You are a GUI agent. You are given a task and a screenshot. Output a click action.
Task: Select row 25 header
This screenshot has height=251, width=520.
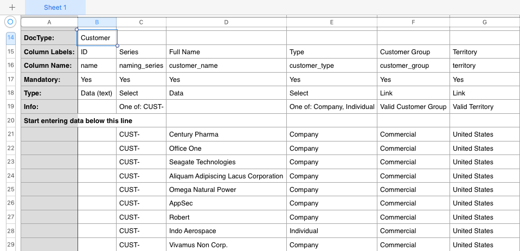coord(11,190)
